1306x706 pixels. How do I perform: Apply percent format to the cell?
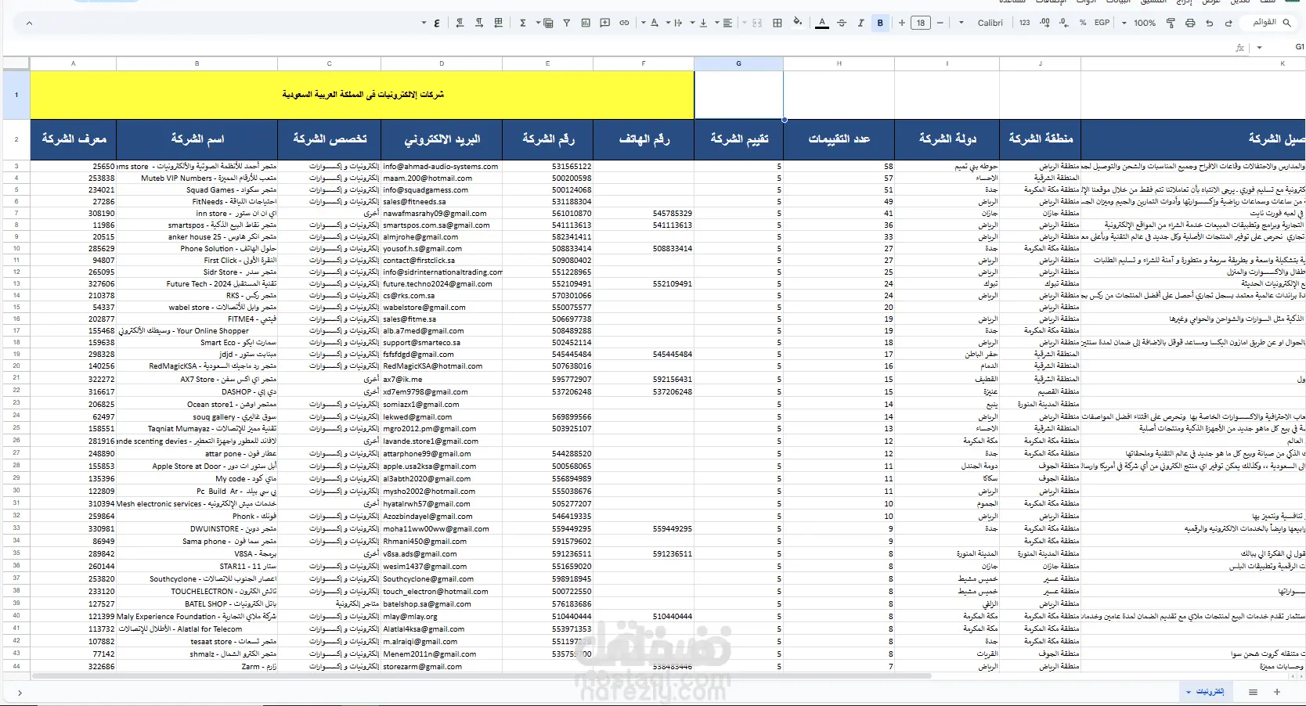tap(1083, 23)
